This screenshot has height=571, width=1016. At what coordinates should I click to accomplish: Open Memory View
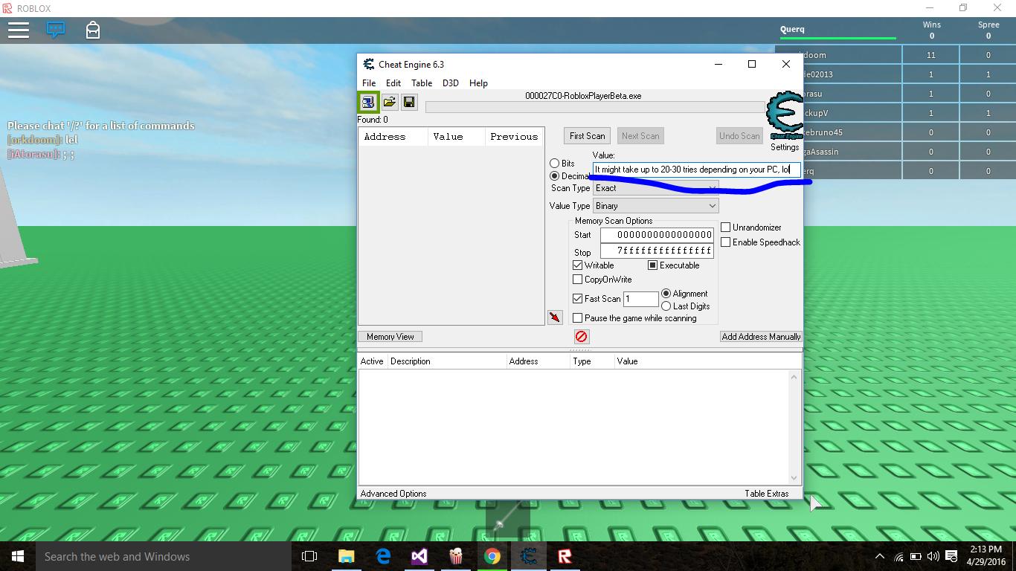pos(390,337)
